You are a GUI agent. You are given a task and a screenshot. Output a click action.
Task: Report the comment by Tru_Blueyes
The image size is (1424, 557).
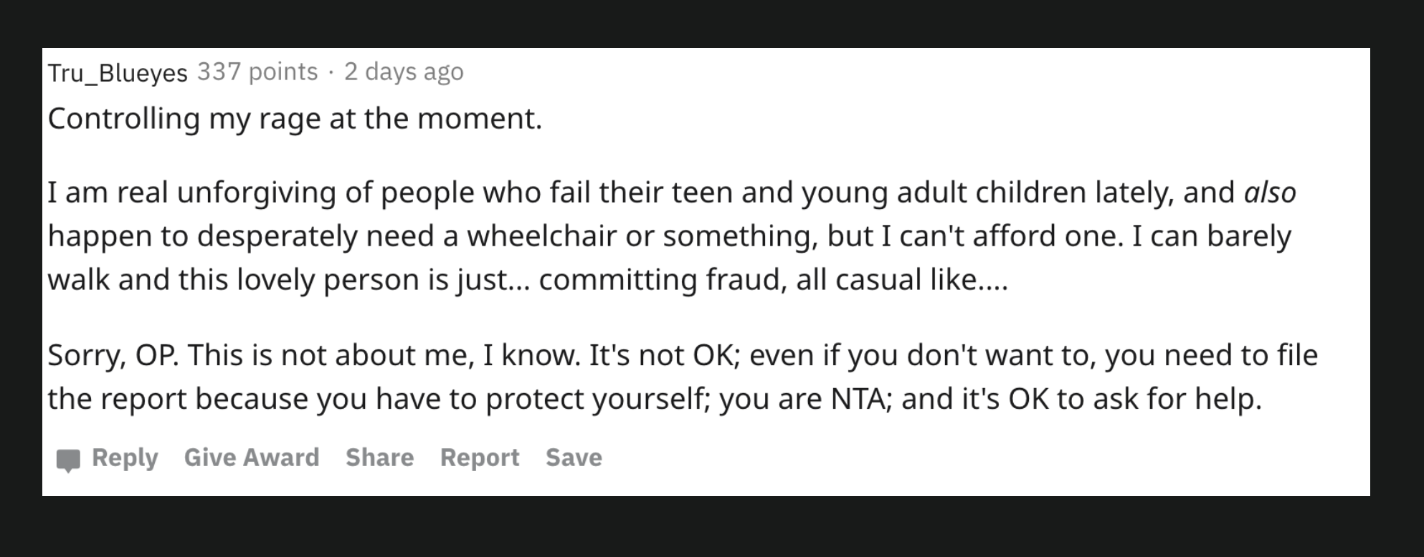(x=480, y=457)
